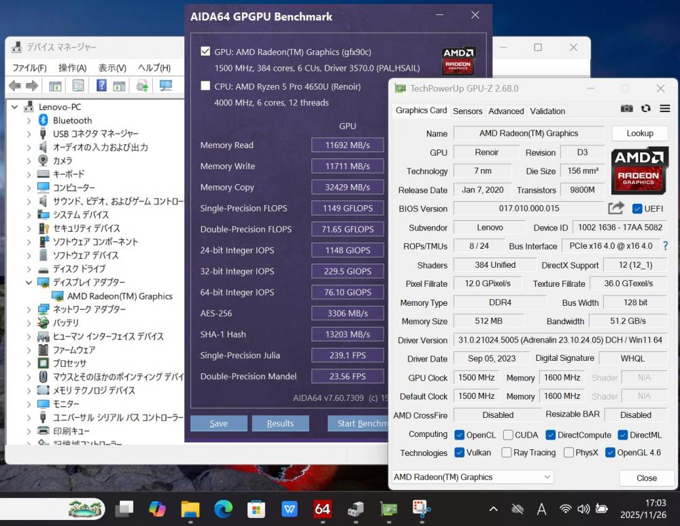Click the scan for hardware changes toolbar icon
Image resolution: width=680 pixels, height=526 pixels.
tap(165, 86)
